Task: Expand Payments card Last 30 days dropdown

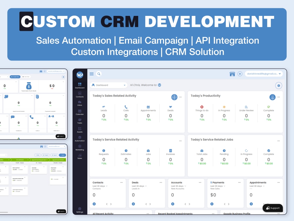Action: [218, 186]
